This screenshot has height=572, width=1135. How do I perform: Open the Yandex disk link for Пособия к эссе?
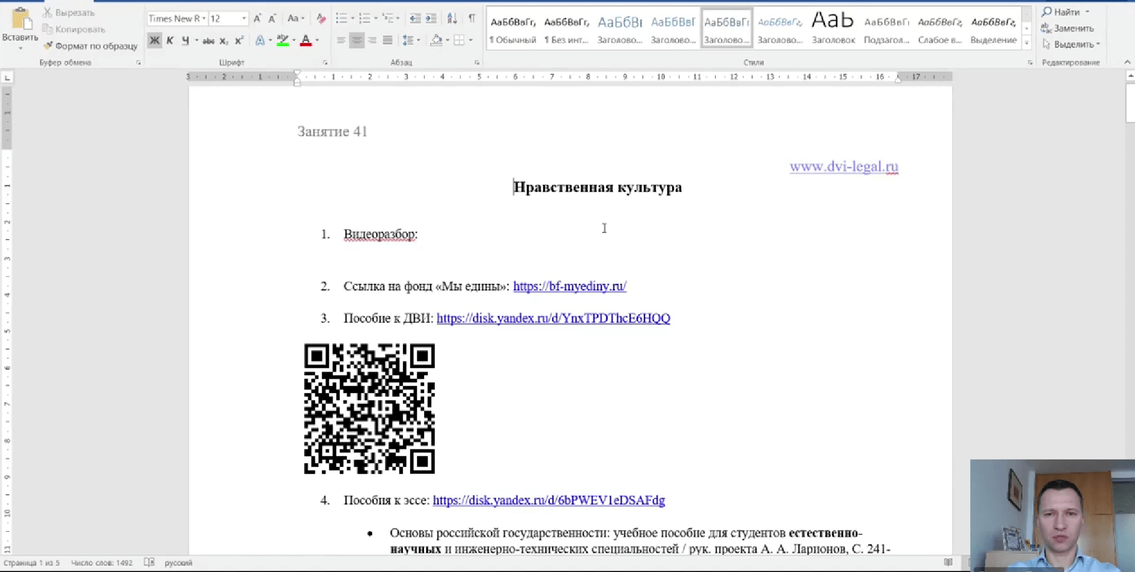coord(549,500)
